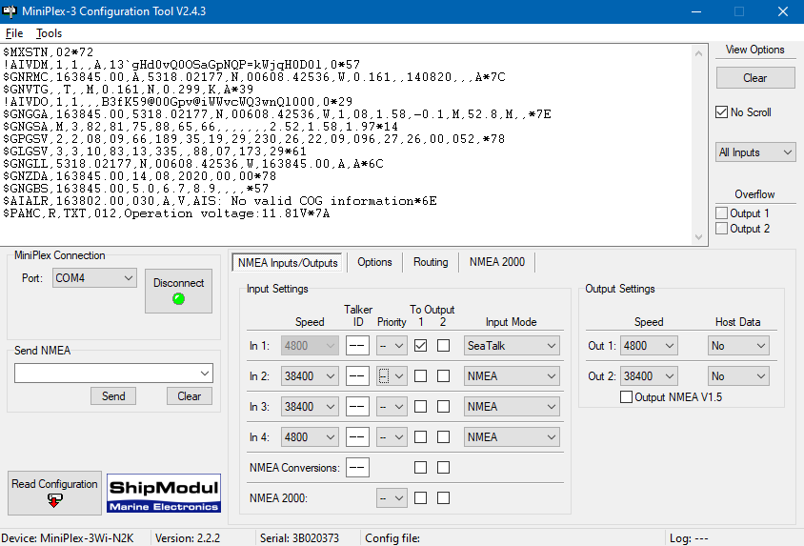Image resolution: width=804 pixels, height=546 pixels.
Task: Clear the Send NMEA field
Action: click(190, 395)
